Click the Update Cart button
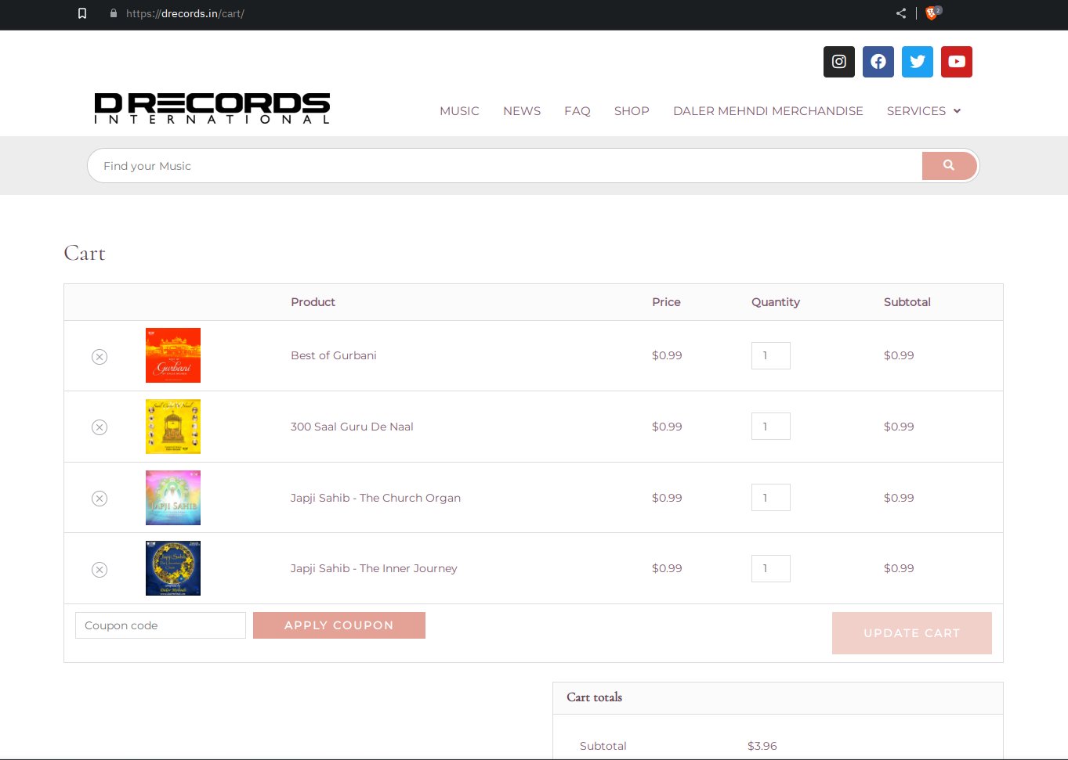Viewport: 1068px width, 760px height. (x=912, y=633)
